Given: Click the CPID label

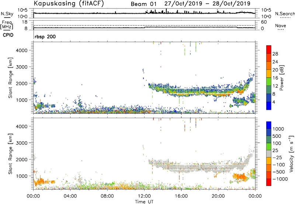Looking at the screenshot, I should coord(8,35).
